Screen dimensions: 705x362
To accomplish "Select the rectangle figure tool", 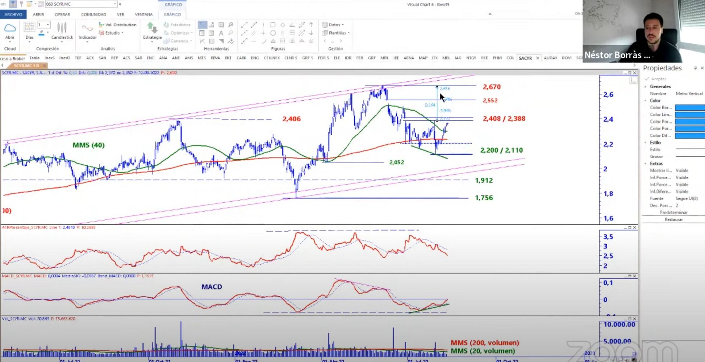I will point(273,25).
